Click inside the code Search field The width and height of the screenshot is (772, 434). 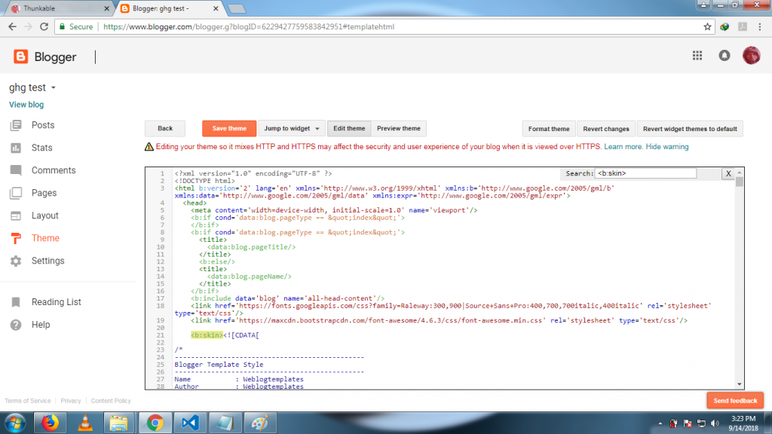tap(645, 173)
